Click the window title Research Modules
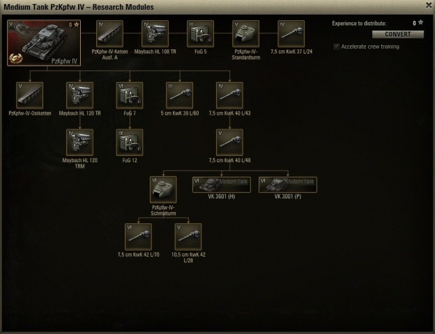Viewport: 435px width, 334px height. 79,7
